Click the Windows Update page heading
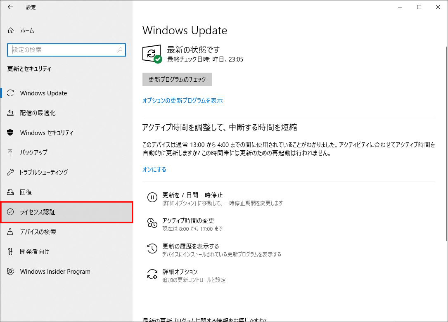 pyautogui.click(x=185, y=30)
